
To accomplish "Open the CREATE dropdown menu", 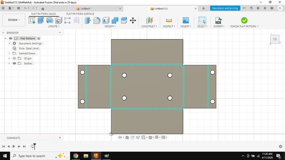I will 53,26.
